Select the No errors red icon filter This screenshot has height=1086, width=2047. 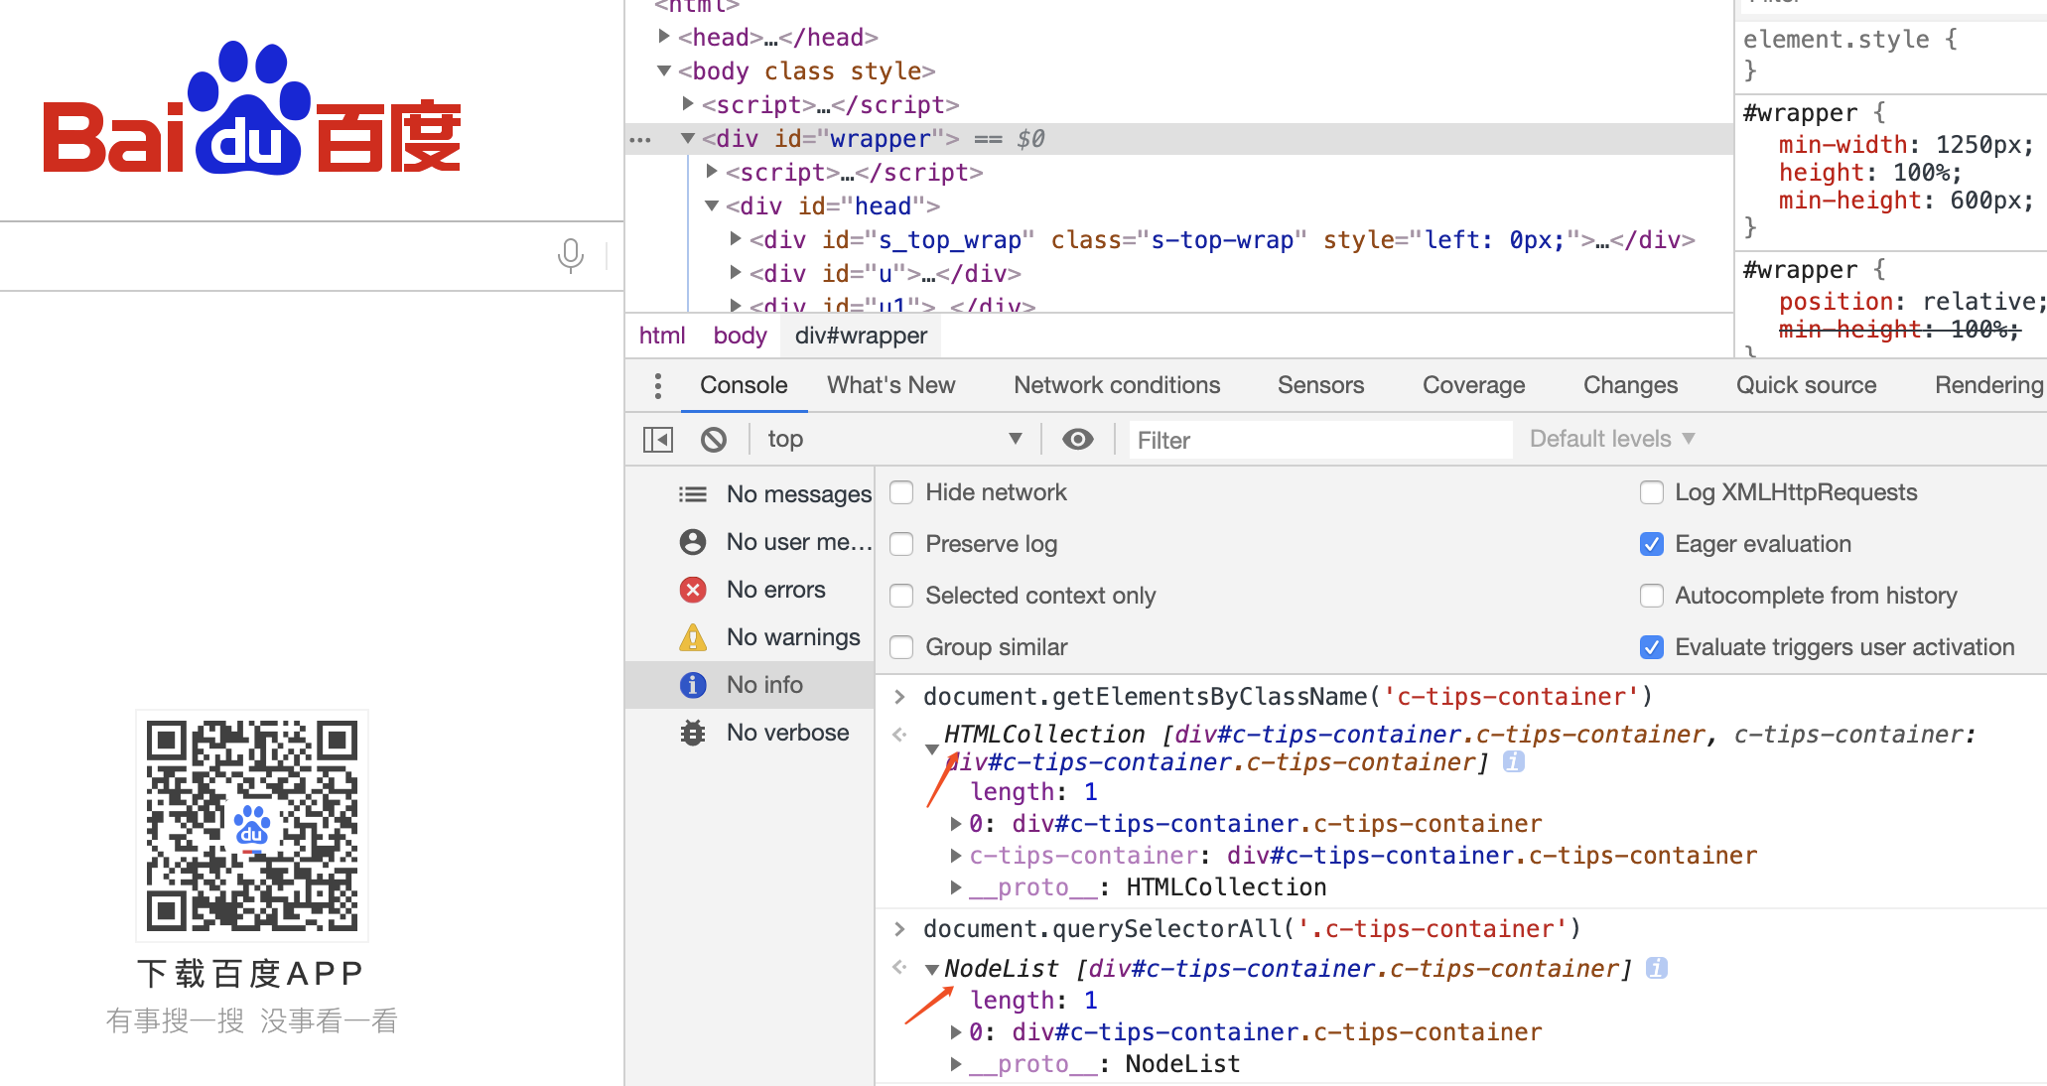pos(693,590)
